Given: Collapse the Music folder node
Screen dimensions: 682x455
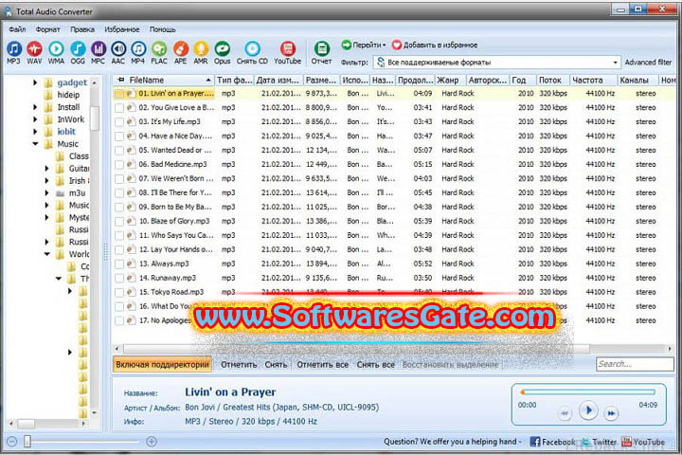Looking at the screenshot, I should click(x=35, y=144).
